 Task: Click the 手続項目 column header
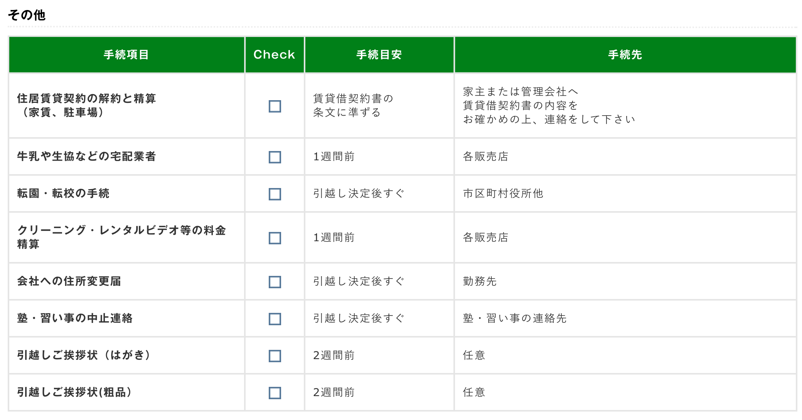coord(126,55)
